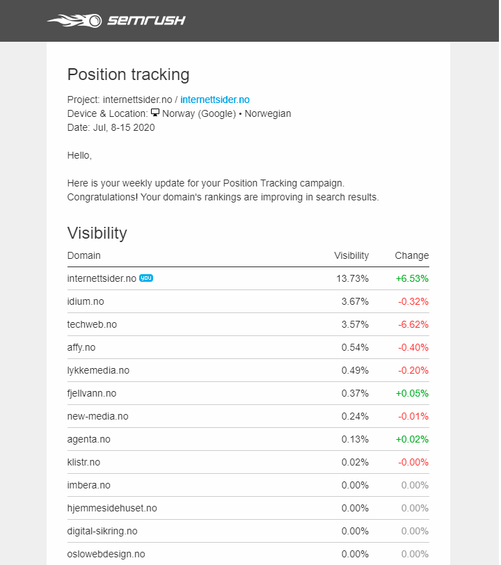Open the internettsider.no project link
Screen dimensions: 501x565
(x=215, y=100)
